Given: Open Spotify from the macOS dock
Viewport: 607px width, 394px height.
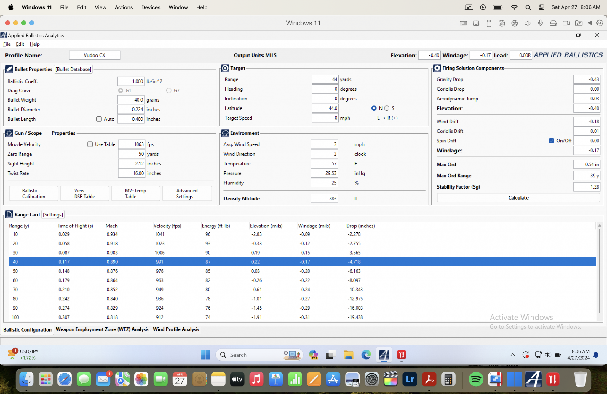Looking at the screenshot, I should point(476,379).
